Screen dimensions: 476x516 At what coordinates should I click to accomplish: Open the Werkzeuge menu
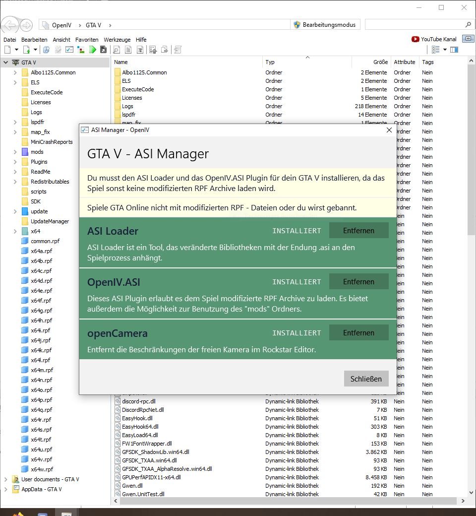tap(117, 39)
